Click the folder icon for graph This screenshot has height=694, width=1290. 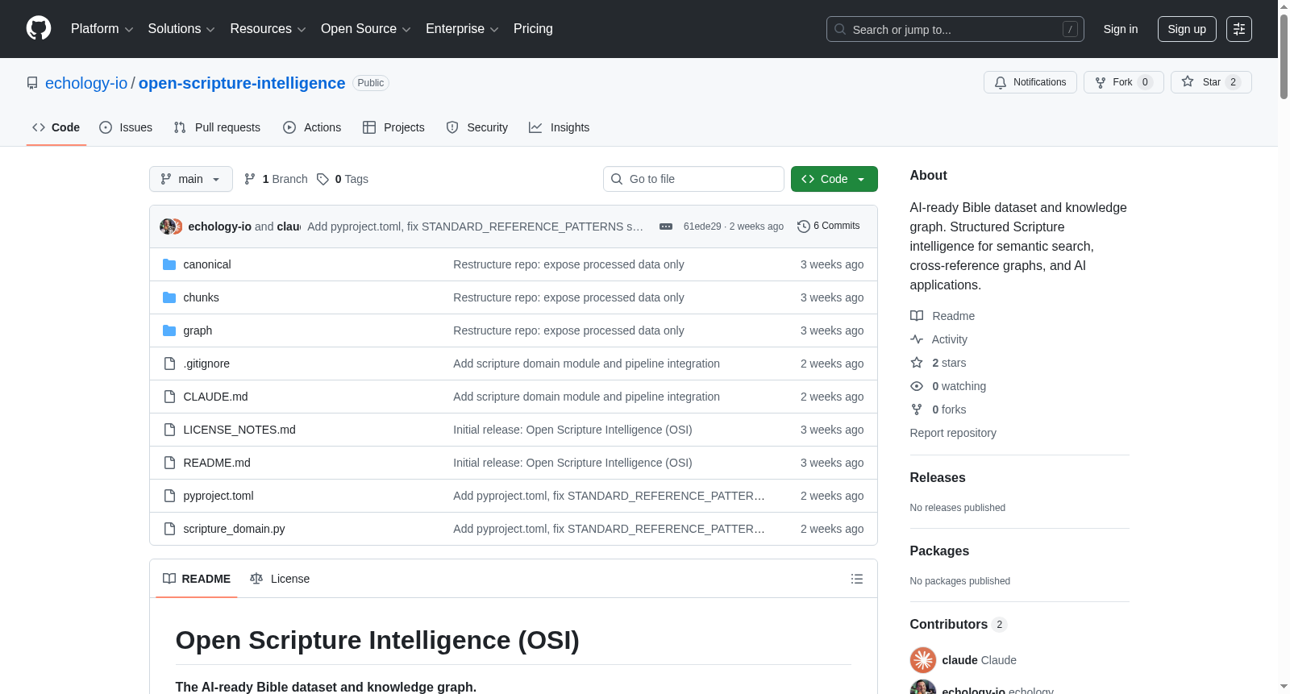coord(169,330)
